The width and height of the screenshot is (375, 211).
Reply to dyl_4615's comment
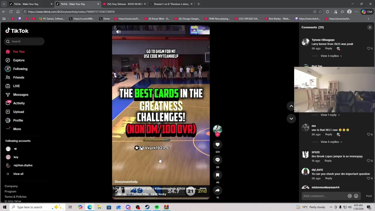click(328, 178)
